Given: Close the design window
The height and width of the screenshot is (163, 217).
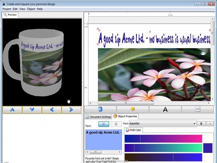Looking at the screenshot, I should pos(211,4).
